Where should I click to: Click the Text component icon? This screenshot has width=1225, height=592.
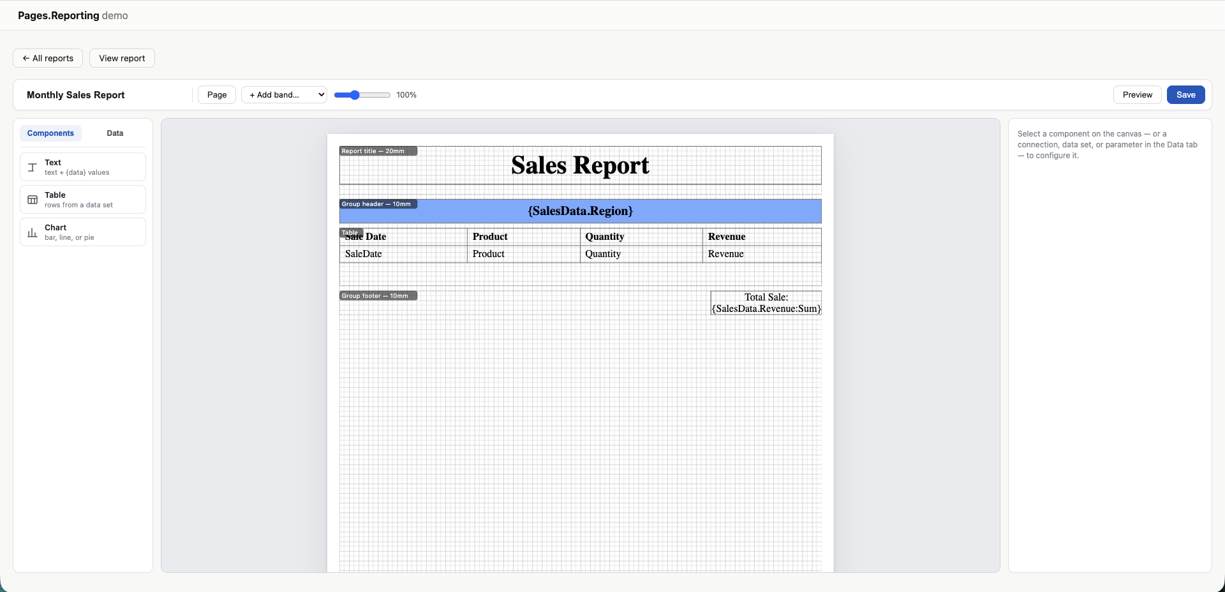click(33, 167)
